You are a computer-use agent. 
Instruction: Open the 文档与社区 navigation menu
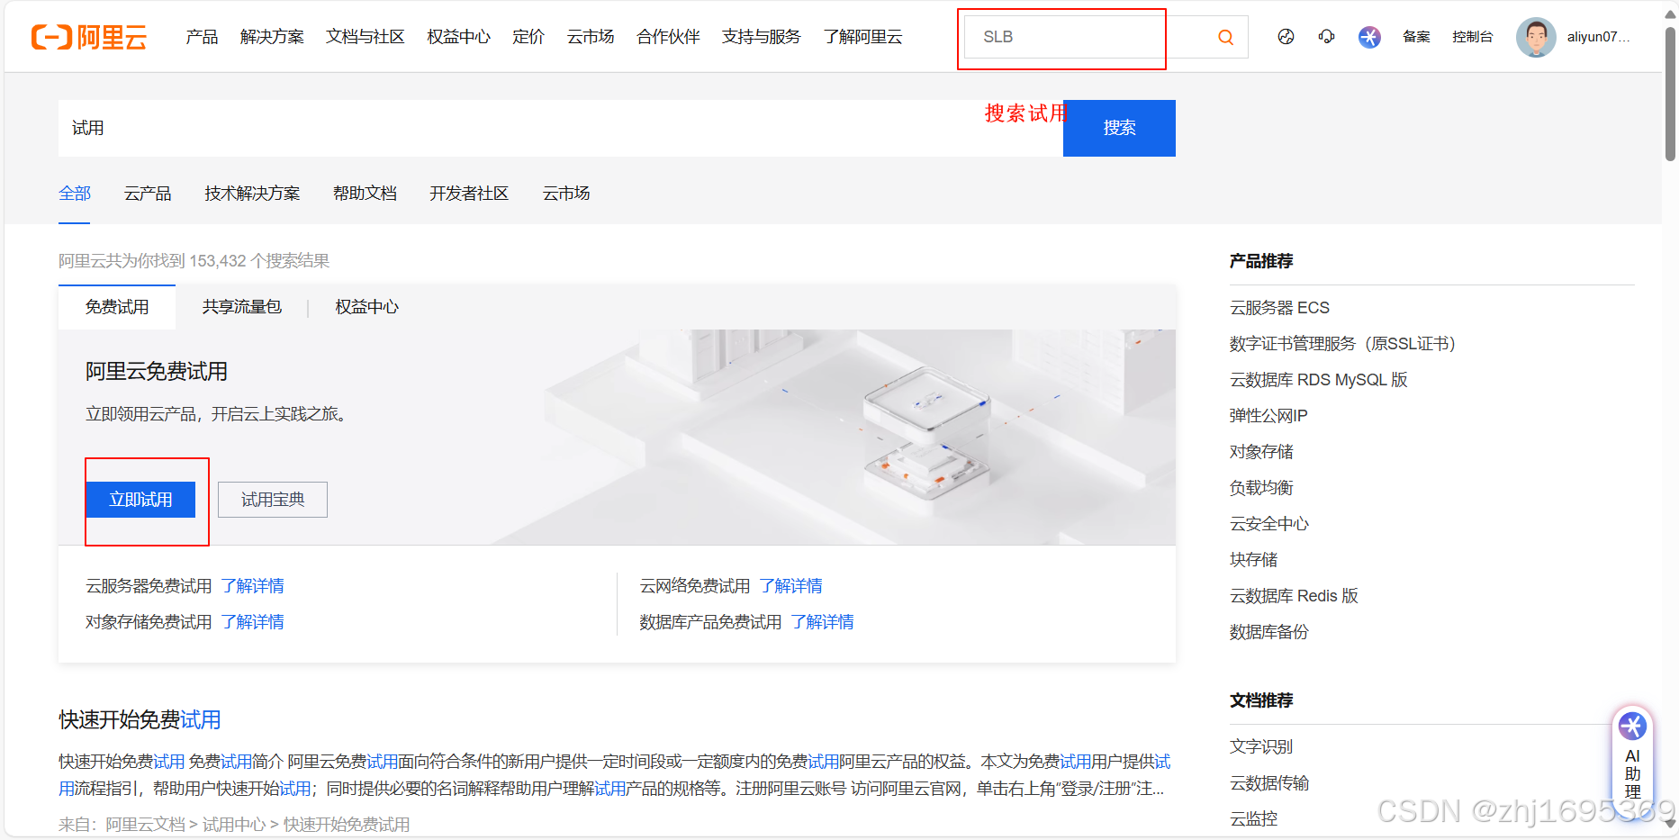pos(366,37)
